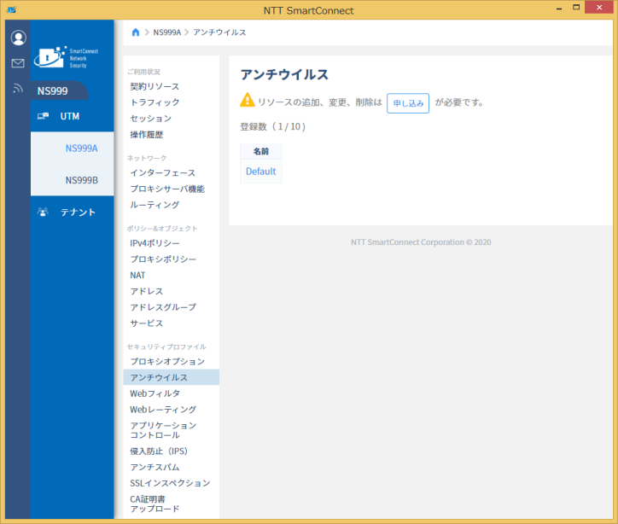Click the 名前 column header
This screenshot has width=618, height=524.
261,151
